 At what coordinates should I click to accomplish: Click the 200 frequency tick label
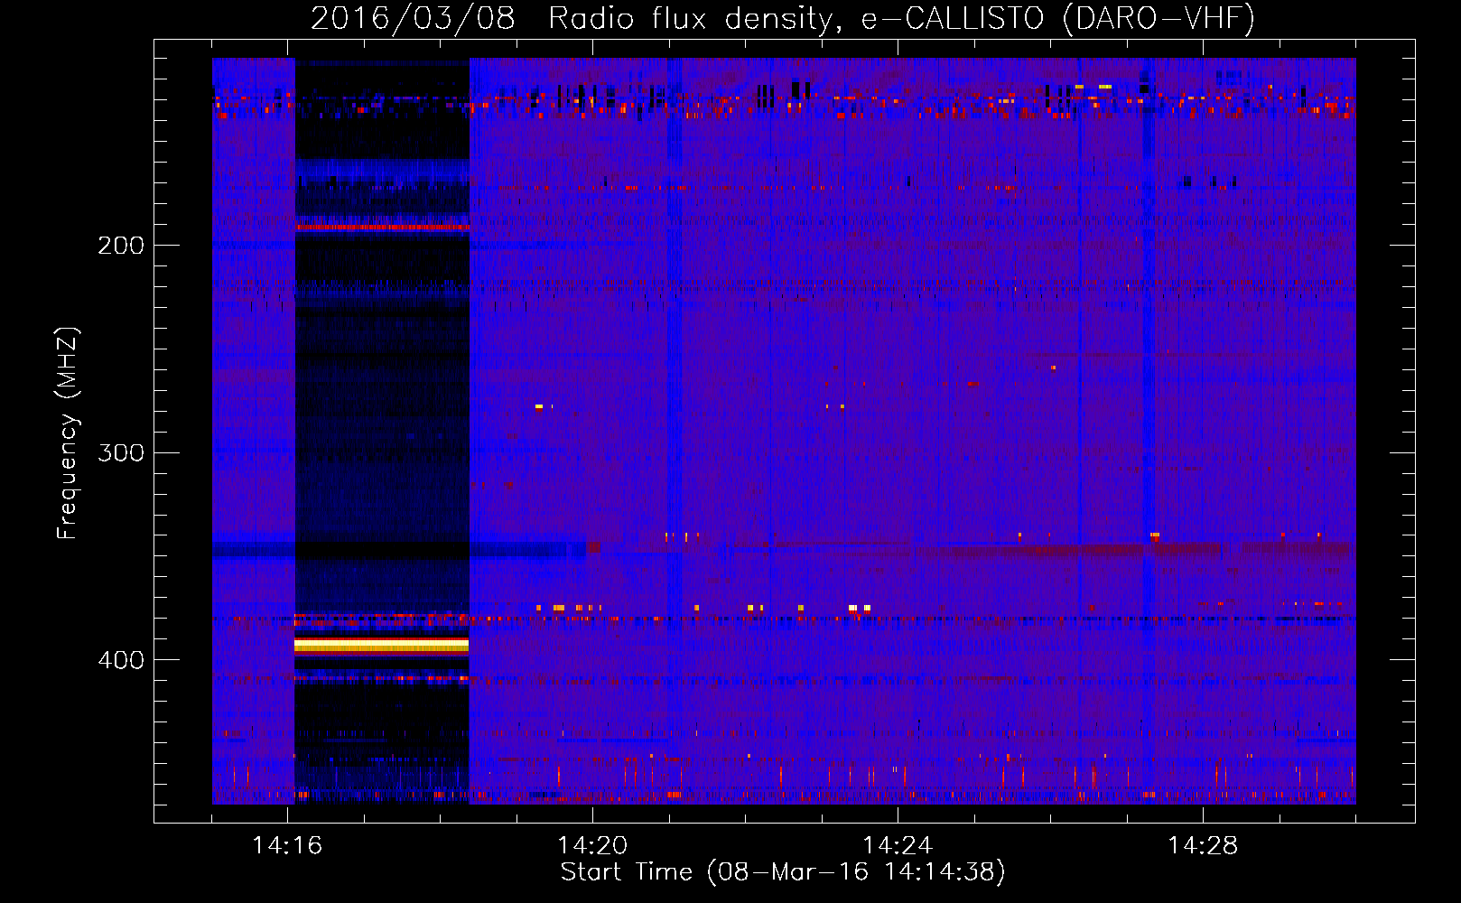121,246
